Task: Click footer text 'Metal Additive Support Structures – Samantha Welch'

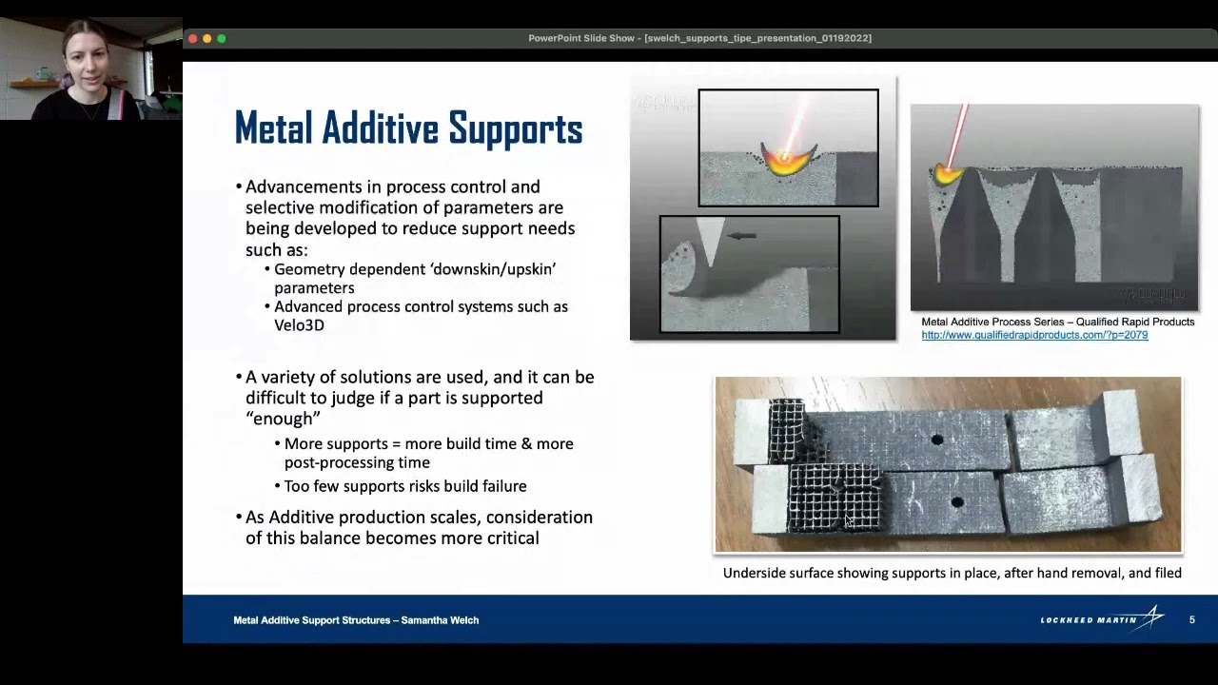Action: (x=356, y=620)
